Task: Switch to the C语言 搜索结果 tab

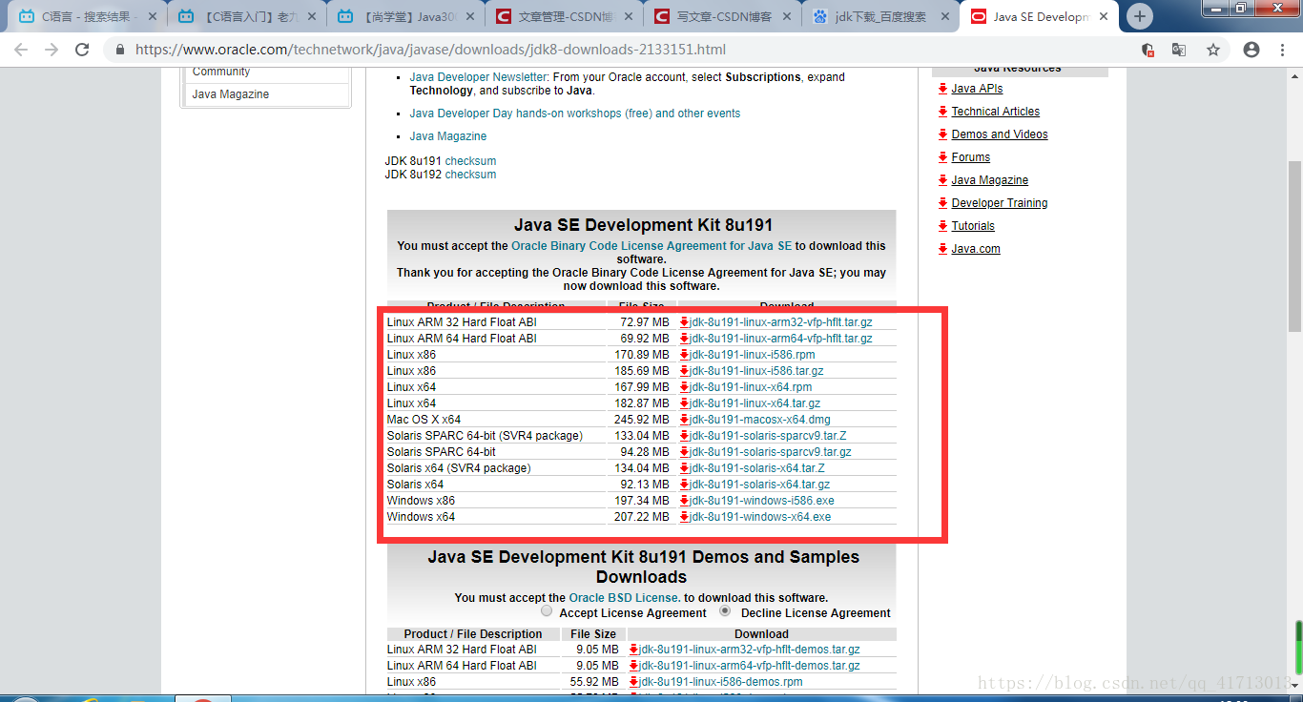Action: coord(89,16)
